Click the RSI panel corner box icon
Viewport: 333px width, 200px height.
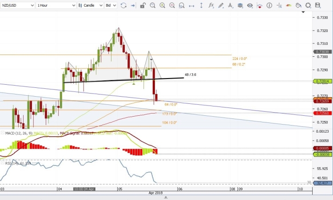(3, 163)
